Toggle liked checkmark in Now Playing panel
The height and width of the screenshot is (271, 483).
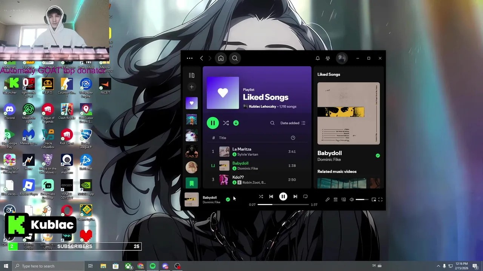point(378,155)
